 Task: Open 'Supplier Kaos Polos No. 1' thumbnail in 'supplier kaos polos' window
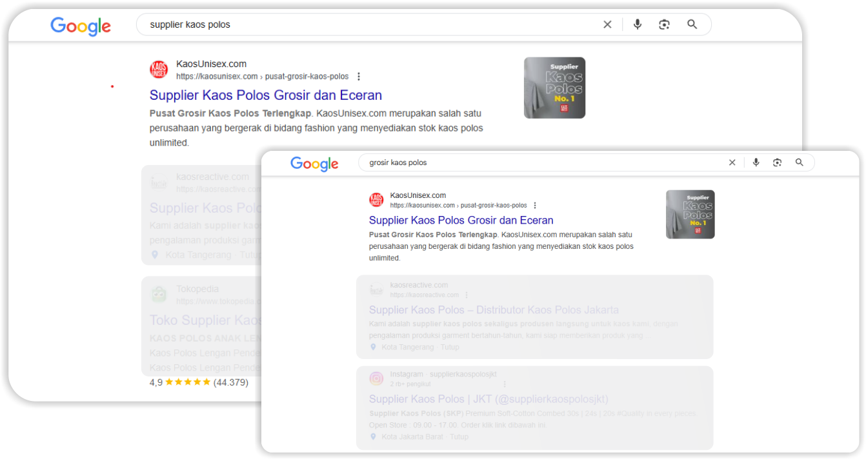coord(554,88)
